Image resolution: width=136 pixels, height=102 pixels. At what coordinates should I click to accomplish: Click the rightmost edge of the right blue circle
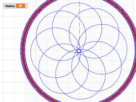(x=127, y=49)
